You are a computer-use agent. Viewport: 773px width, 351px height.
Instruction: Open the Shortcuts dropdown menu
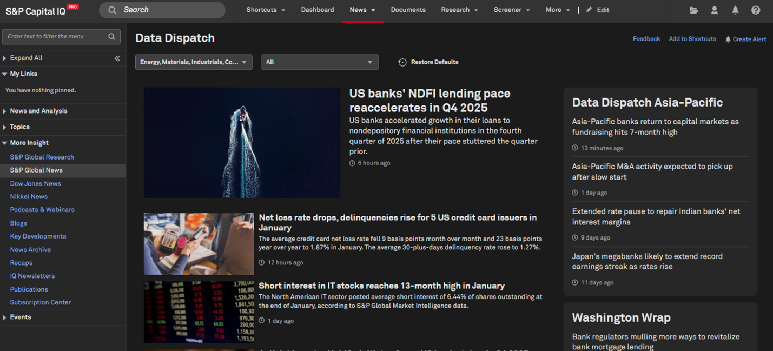pyautogui.click(x=266, y=10)
